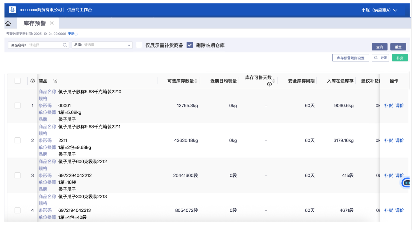Click the search icon in 商品名称 field
Screen dimensions: 413x230
coord(65,45)
